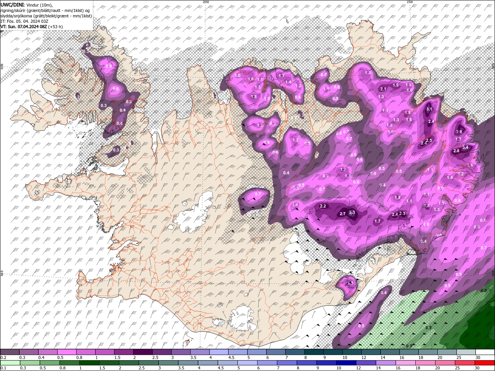495x371 pixels.
Task: Choose the darkest green 1 rain legend swatch
Action: click(89, 363)
